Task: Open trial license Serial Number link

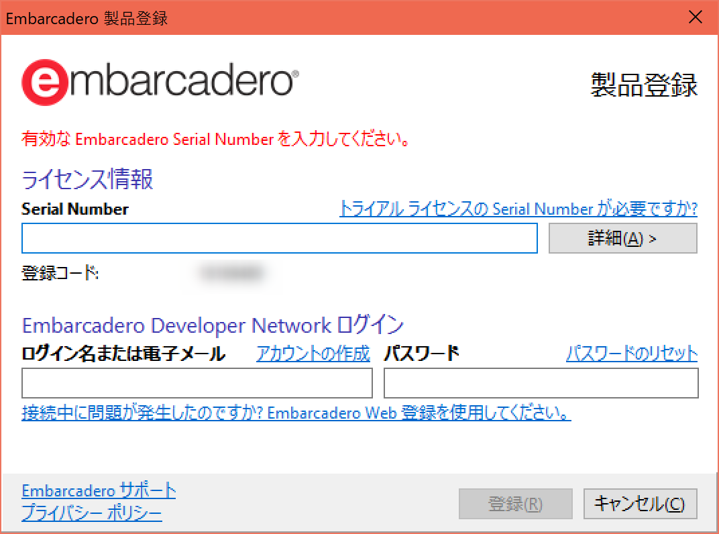Action: coord(518,209)
